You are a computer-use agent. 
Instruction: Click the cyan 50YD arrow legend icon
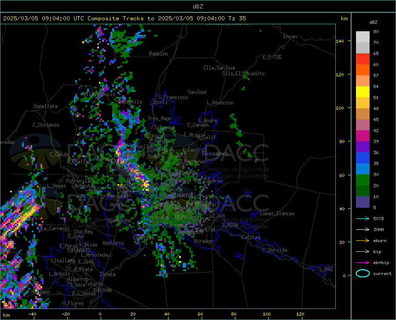(x=363, y=218)
